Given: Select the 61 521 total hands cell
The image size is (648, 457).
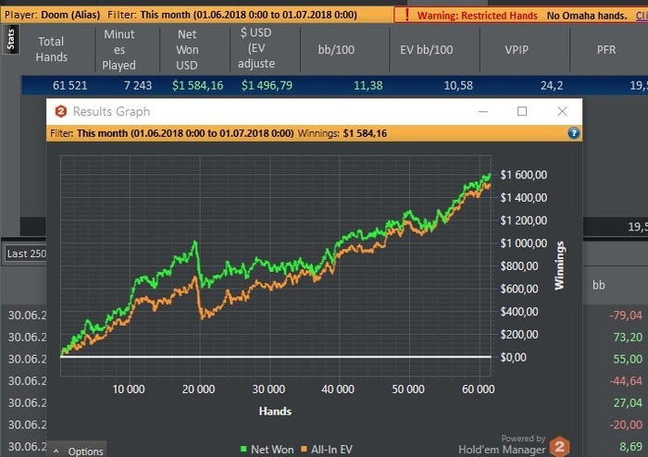Looking at the screenshot, I should [69, 85].
